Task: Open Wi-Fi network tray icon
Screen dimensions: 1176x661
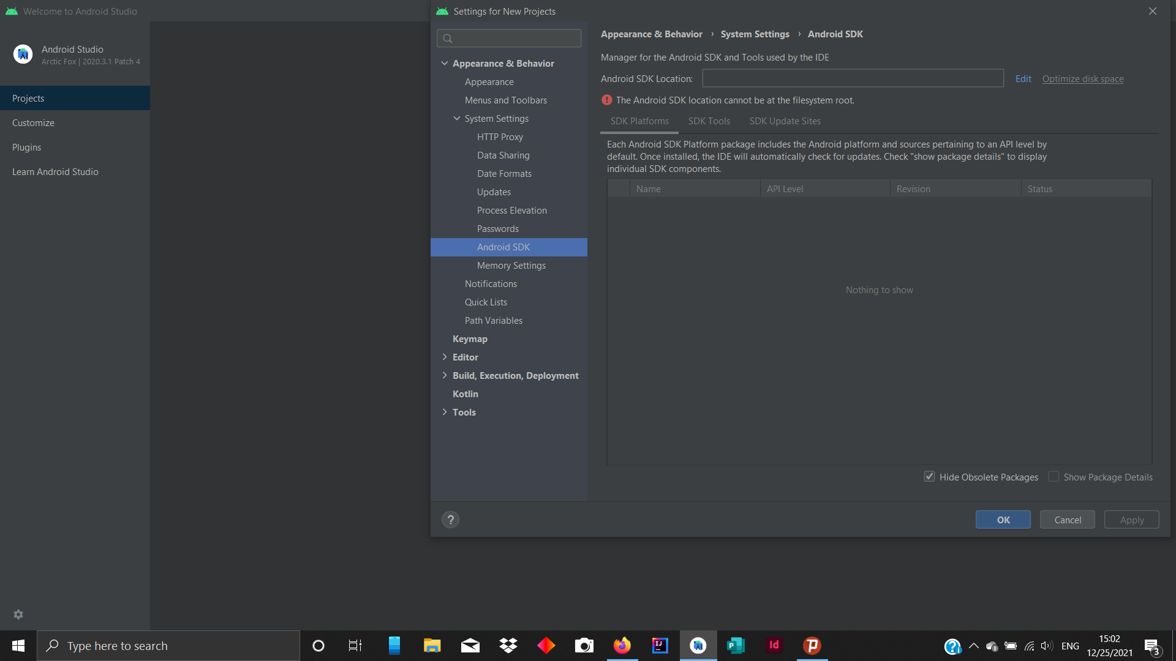Action: point(1029,646)
